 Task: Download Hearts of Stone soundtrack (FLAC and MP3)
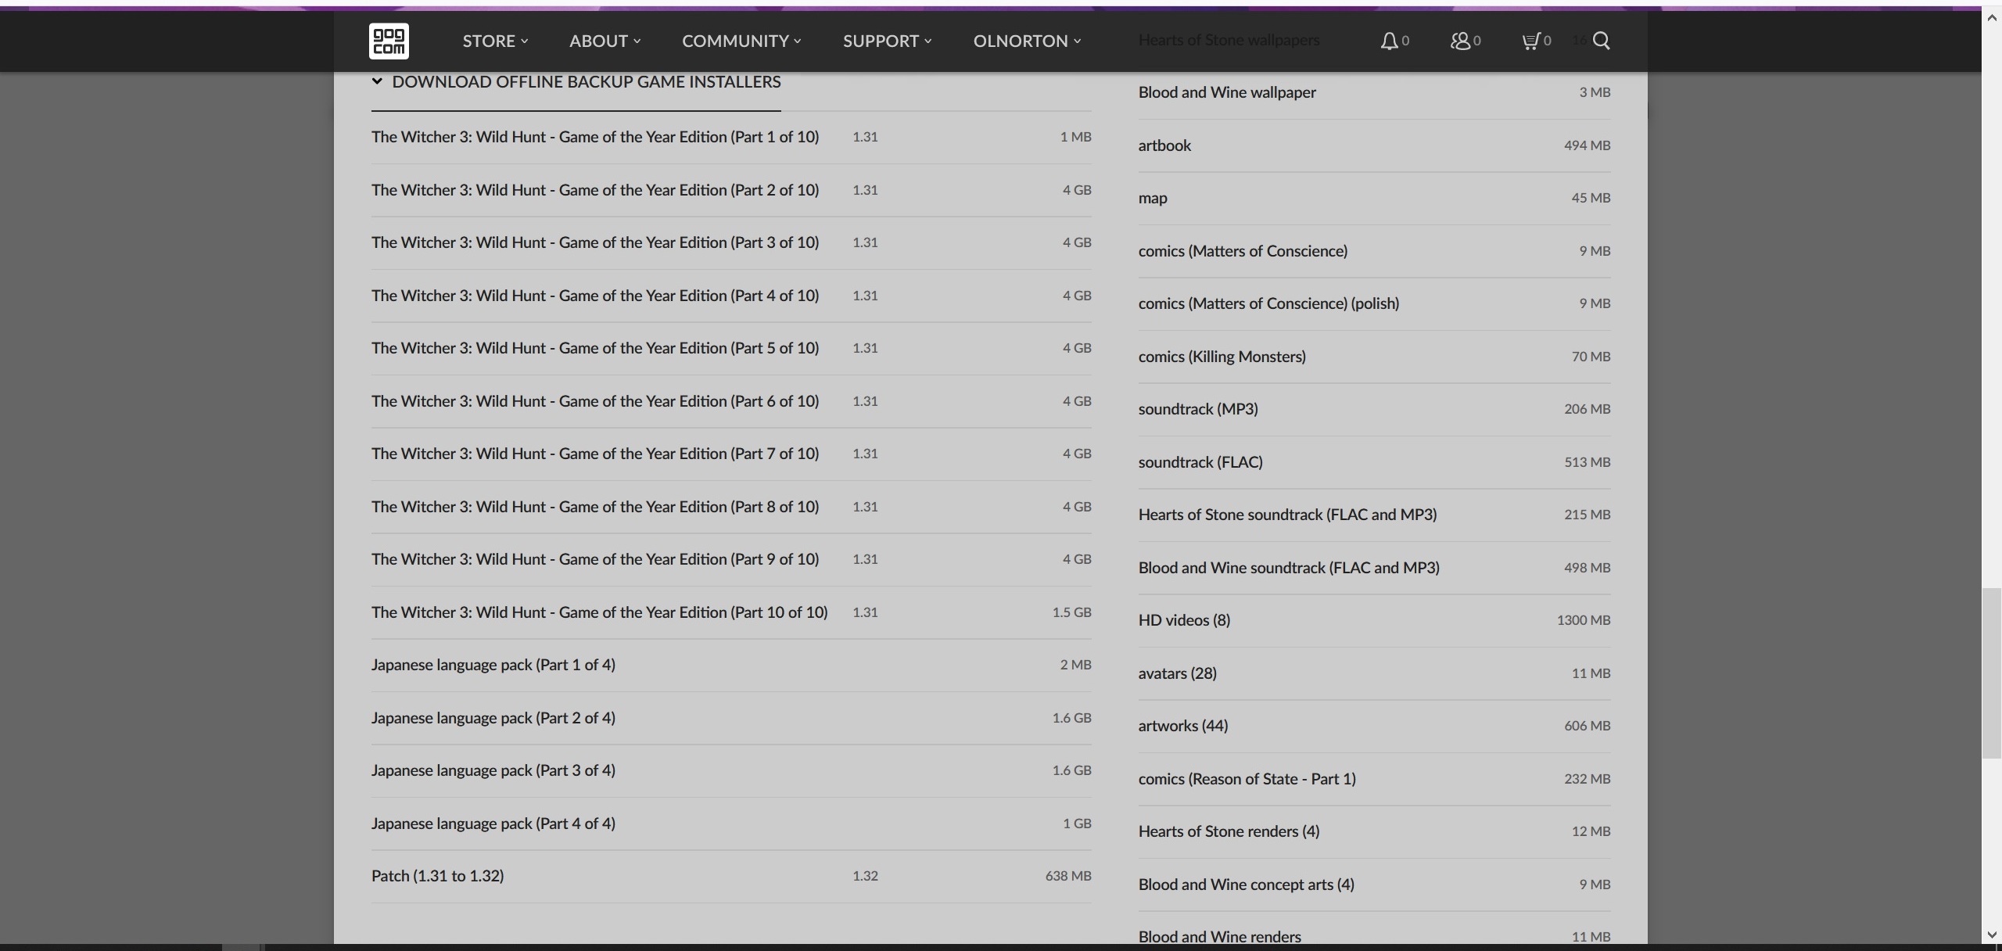point(1374,515)
